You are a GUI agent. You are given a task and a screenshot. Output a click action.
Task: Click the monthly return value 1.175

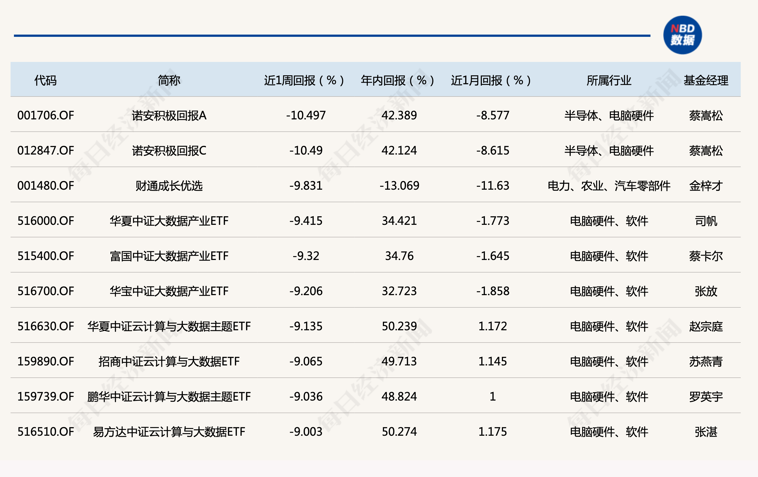click(493, 432)
